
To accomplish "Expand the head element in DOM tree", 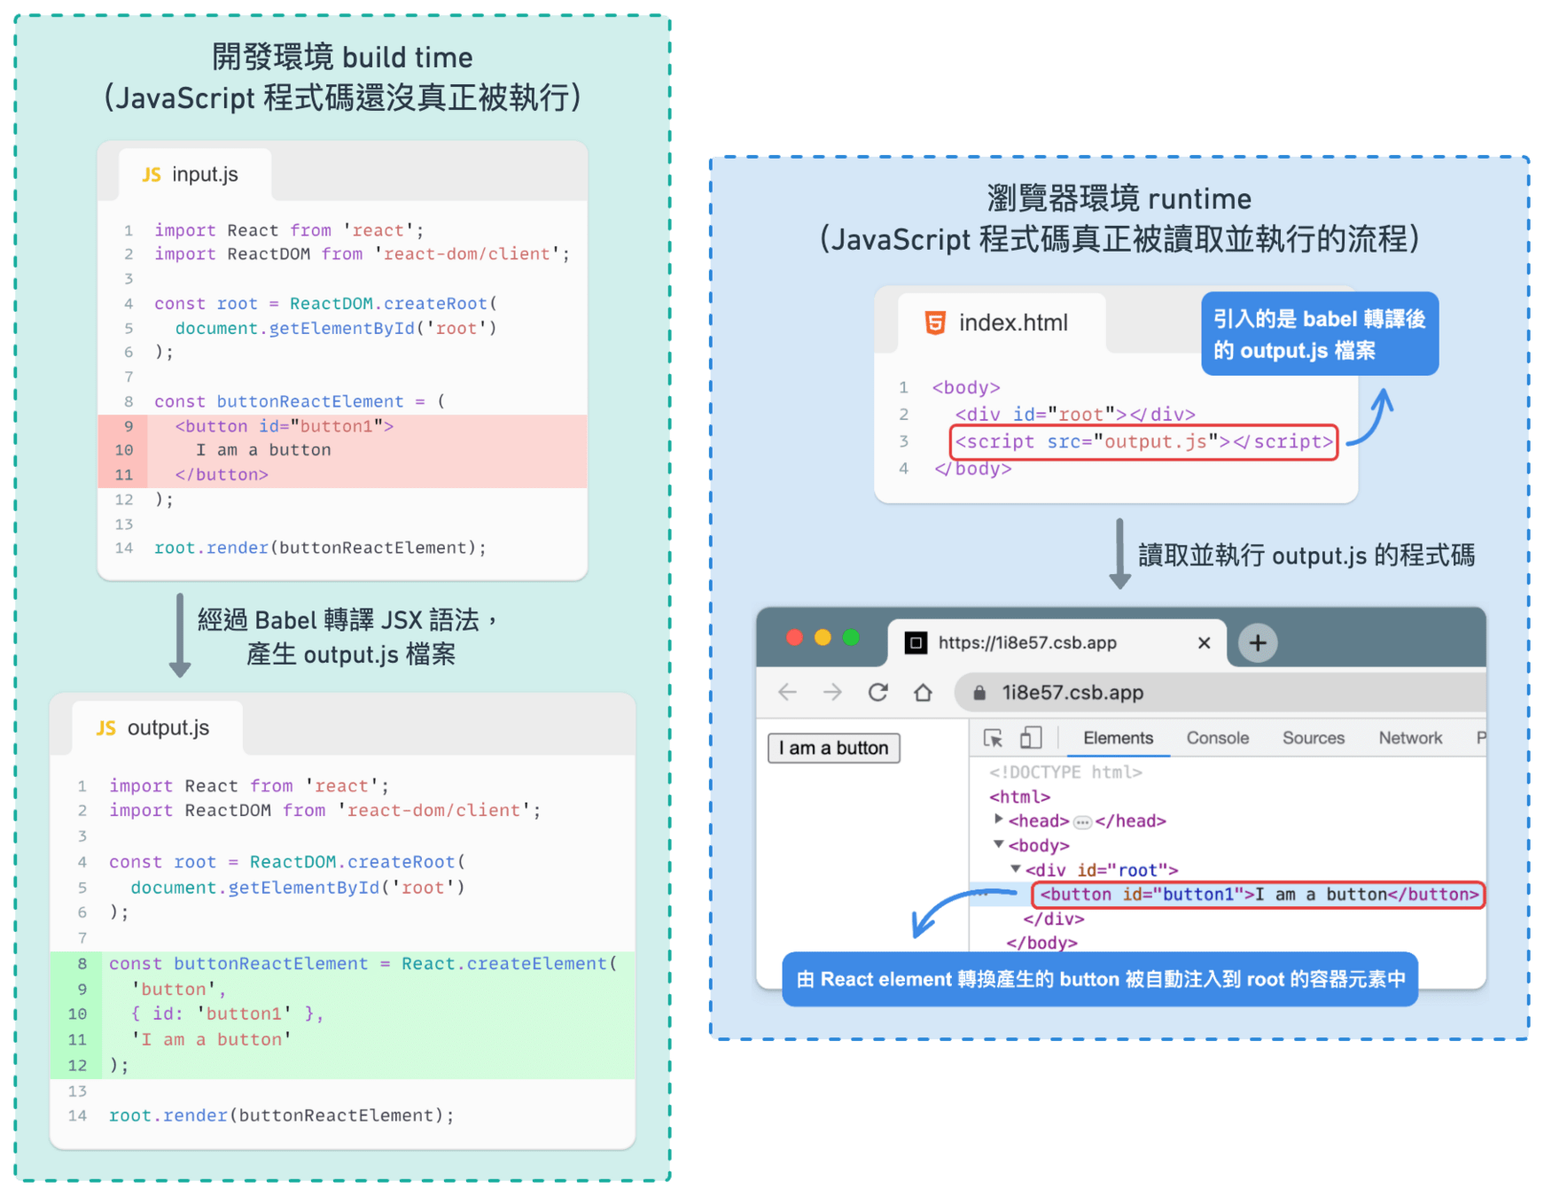I will tap(998, 819).
